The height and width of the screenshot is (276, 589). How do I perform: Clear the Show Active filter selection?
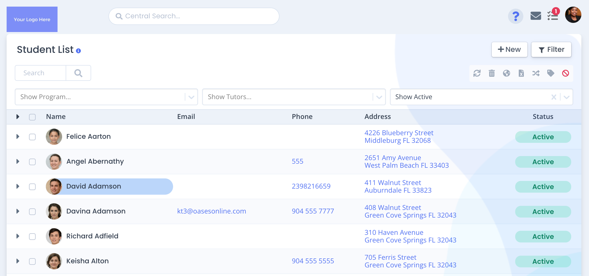[x=554, y=97]
